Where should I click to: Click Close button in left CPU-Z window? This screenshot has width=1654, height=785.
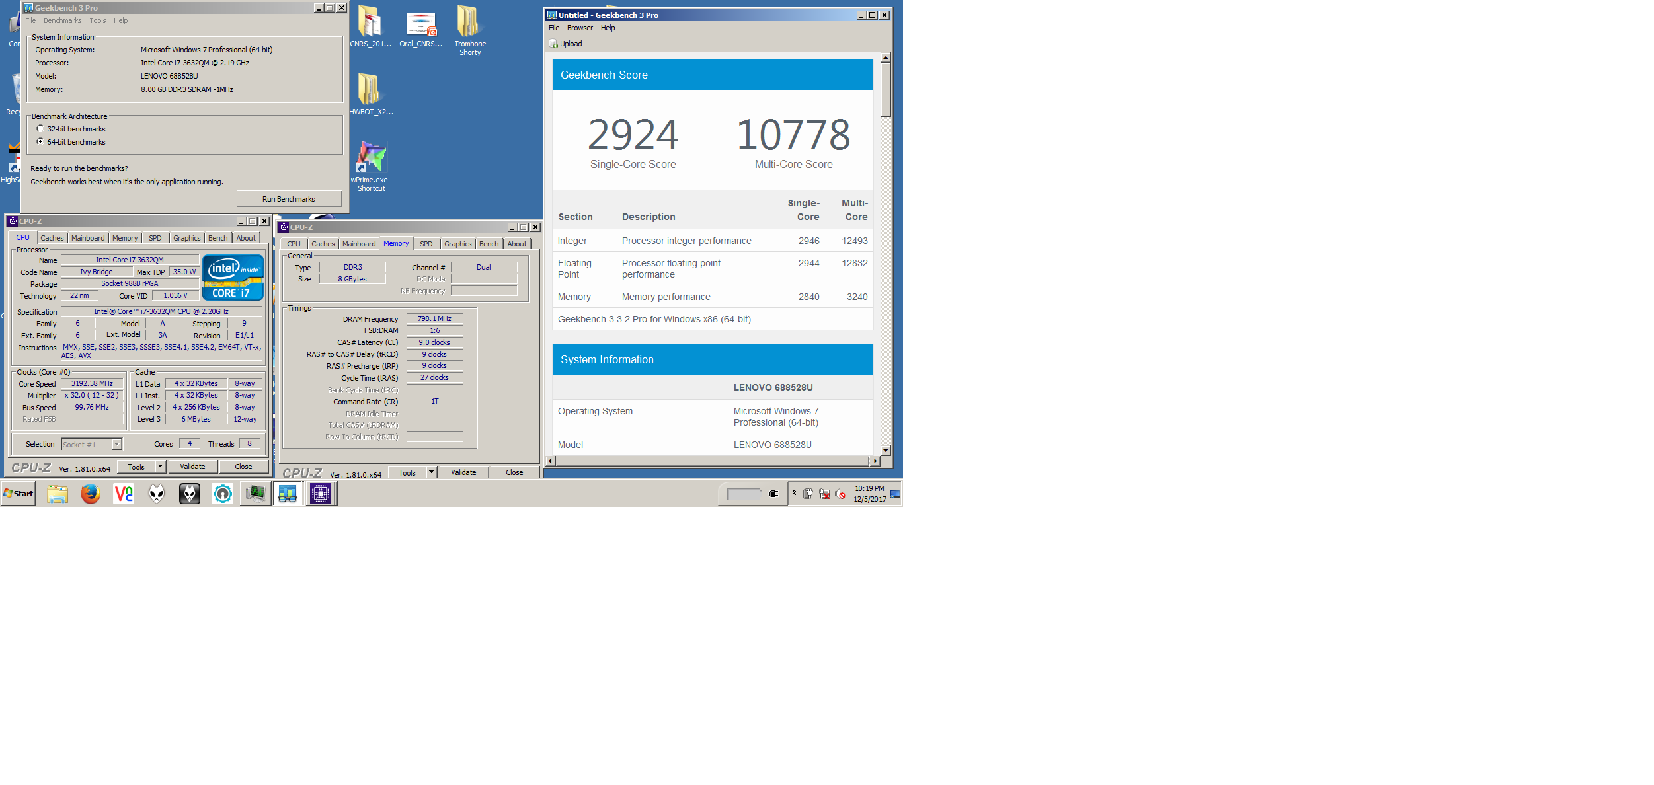[243, 467]
